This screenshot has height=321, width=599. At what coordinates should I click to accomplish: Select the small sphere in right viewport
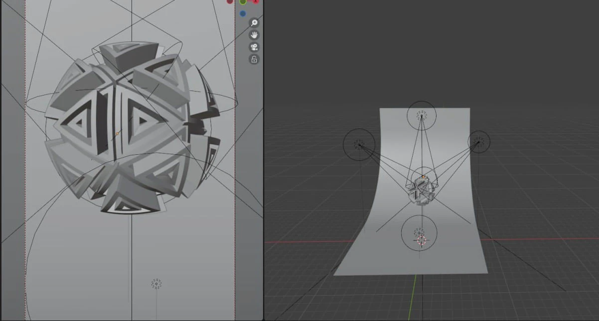[x=421, y=193]
